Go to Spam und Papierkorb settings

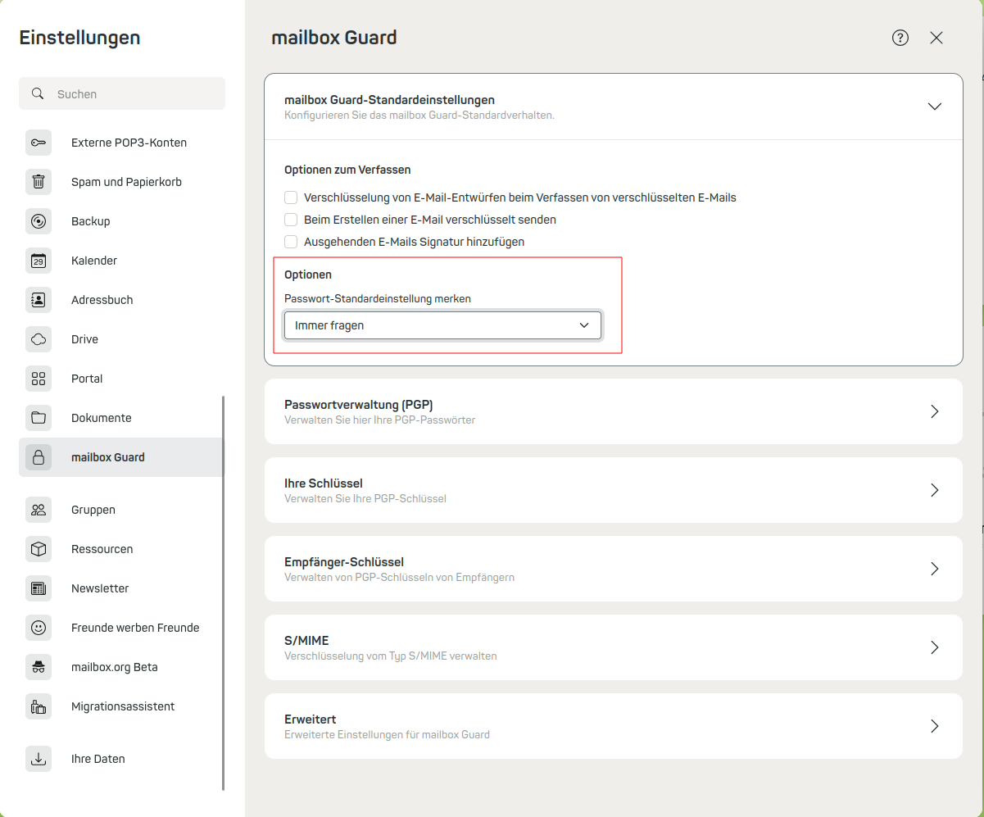[121, 182]
